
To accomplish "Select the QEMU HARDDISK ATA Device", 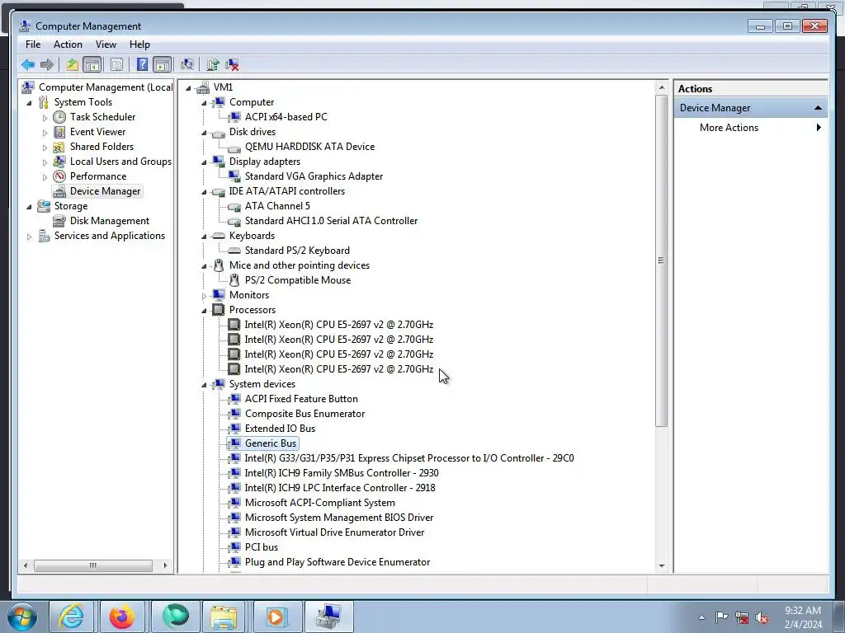I will pos(309,147).
